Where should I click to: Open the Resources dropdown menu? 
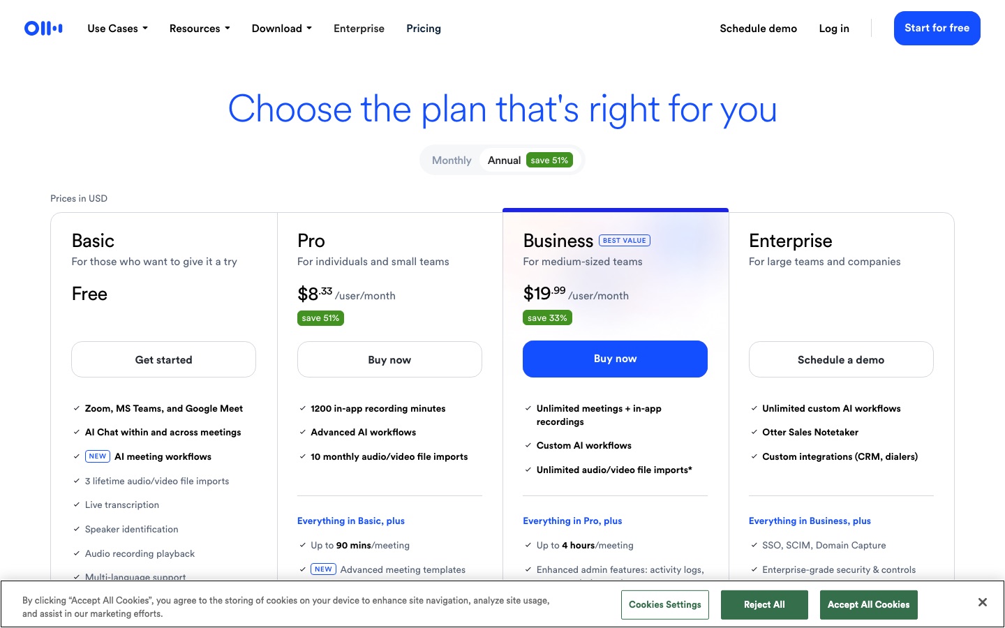tap(200, 29)
